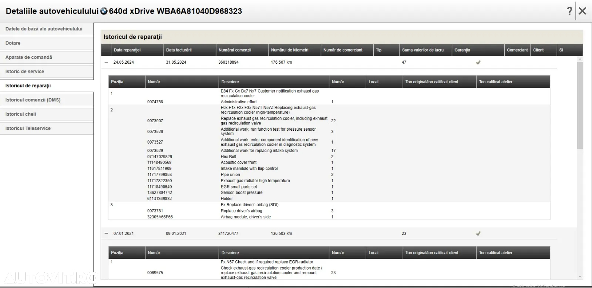Select Acoustic cover front row

click(329, 163)
